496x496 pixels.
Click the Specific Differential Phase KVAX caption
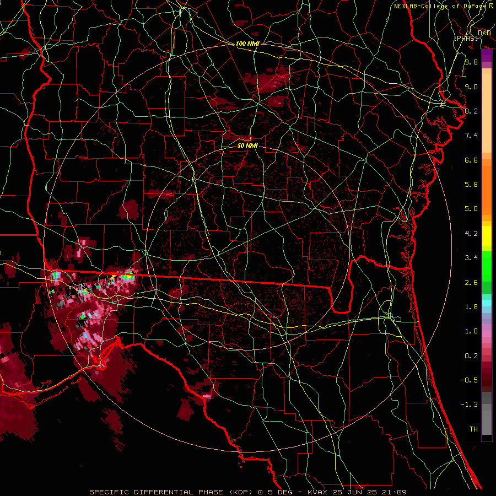point(247,492)
